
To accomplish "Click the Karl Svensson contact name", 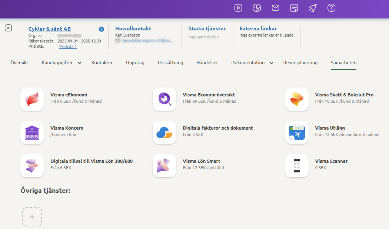I will coord(127,35).
